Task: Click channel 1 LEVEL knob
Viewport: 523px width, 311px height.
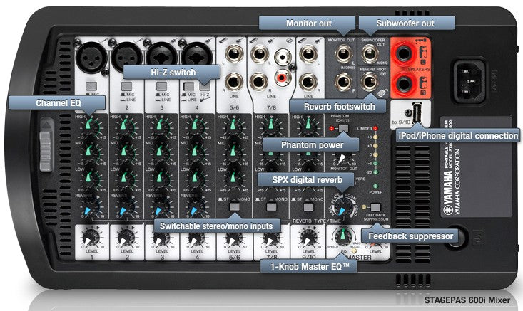Action: (90, 239)
